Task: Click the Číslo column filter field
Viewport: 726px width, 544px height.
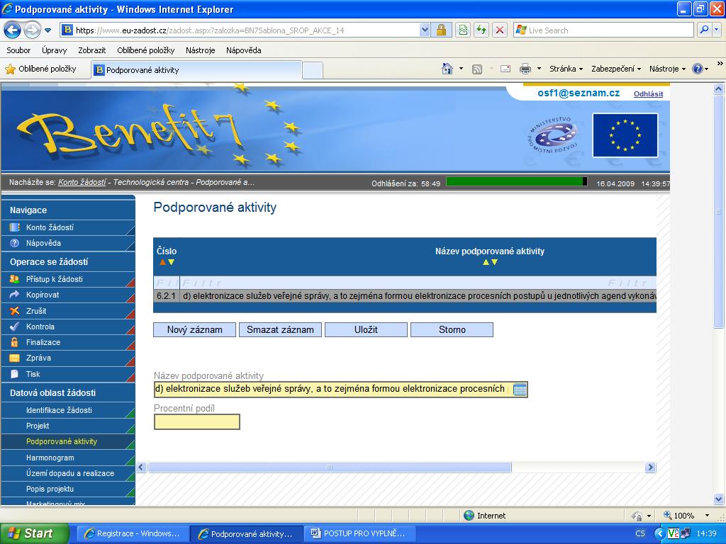Action: click(167, 283)
